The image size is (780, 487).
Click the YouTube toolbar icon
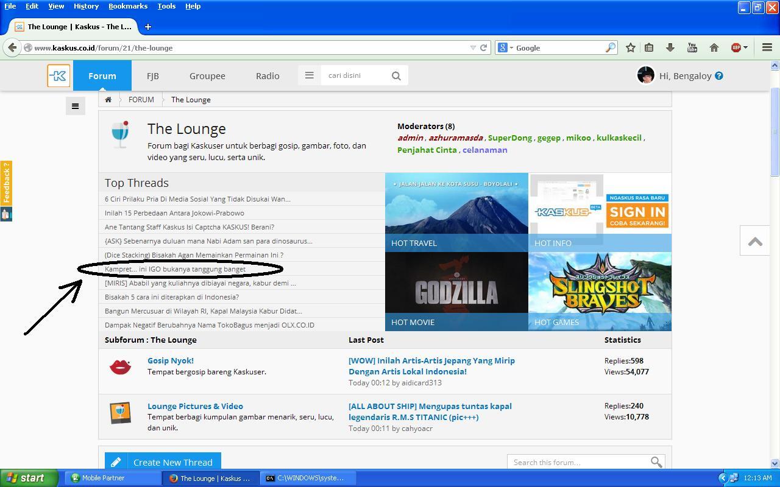692,47
